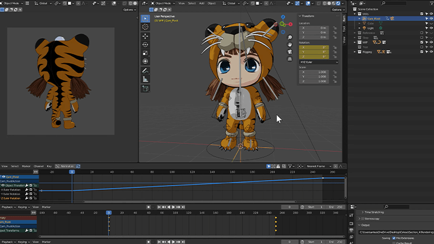Screen dimensions: 434x244
Task: Click auto-normalize icon beside Normalize
Action: point(78,166)
